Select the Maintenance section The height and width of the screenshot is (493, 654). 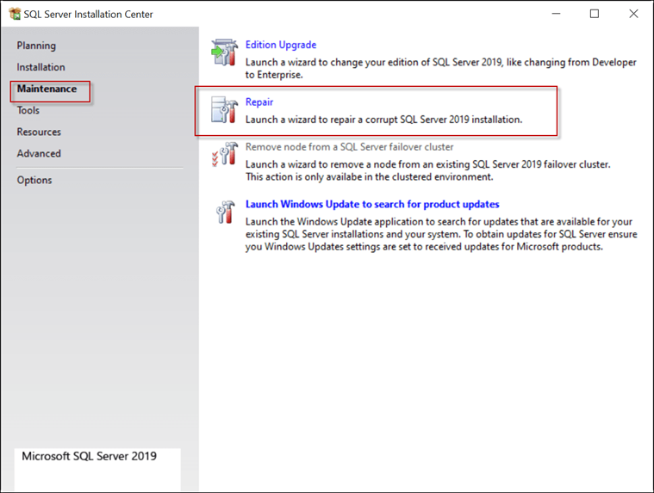coord(47,89)
